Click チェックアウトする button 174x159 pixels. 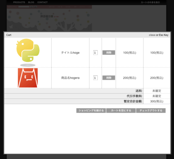pyautogui.click(x=151, y=110)
